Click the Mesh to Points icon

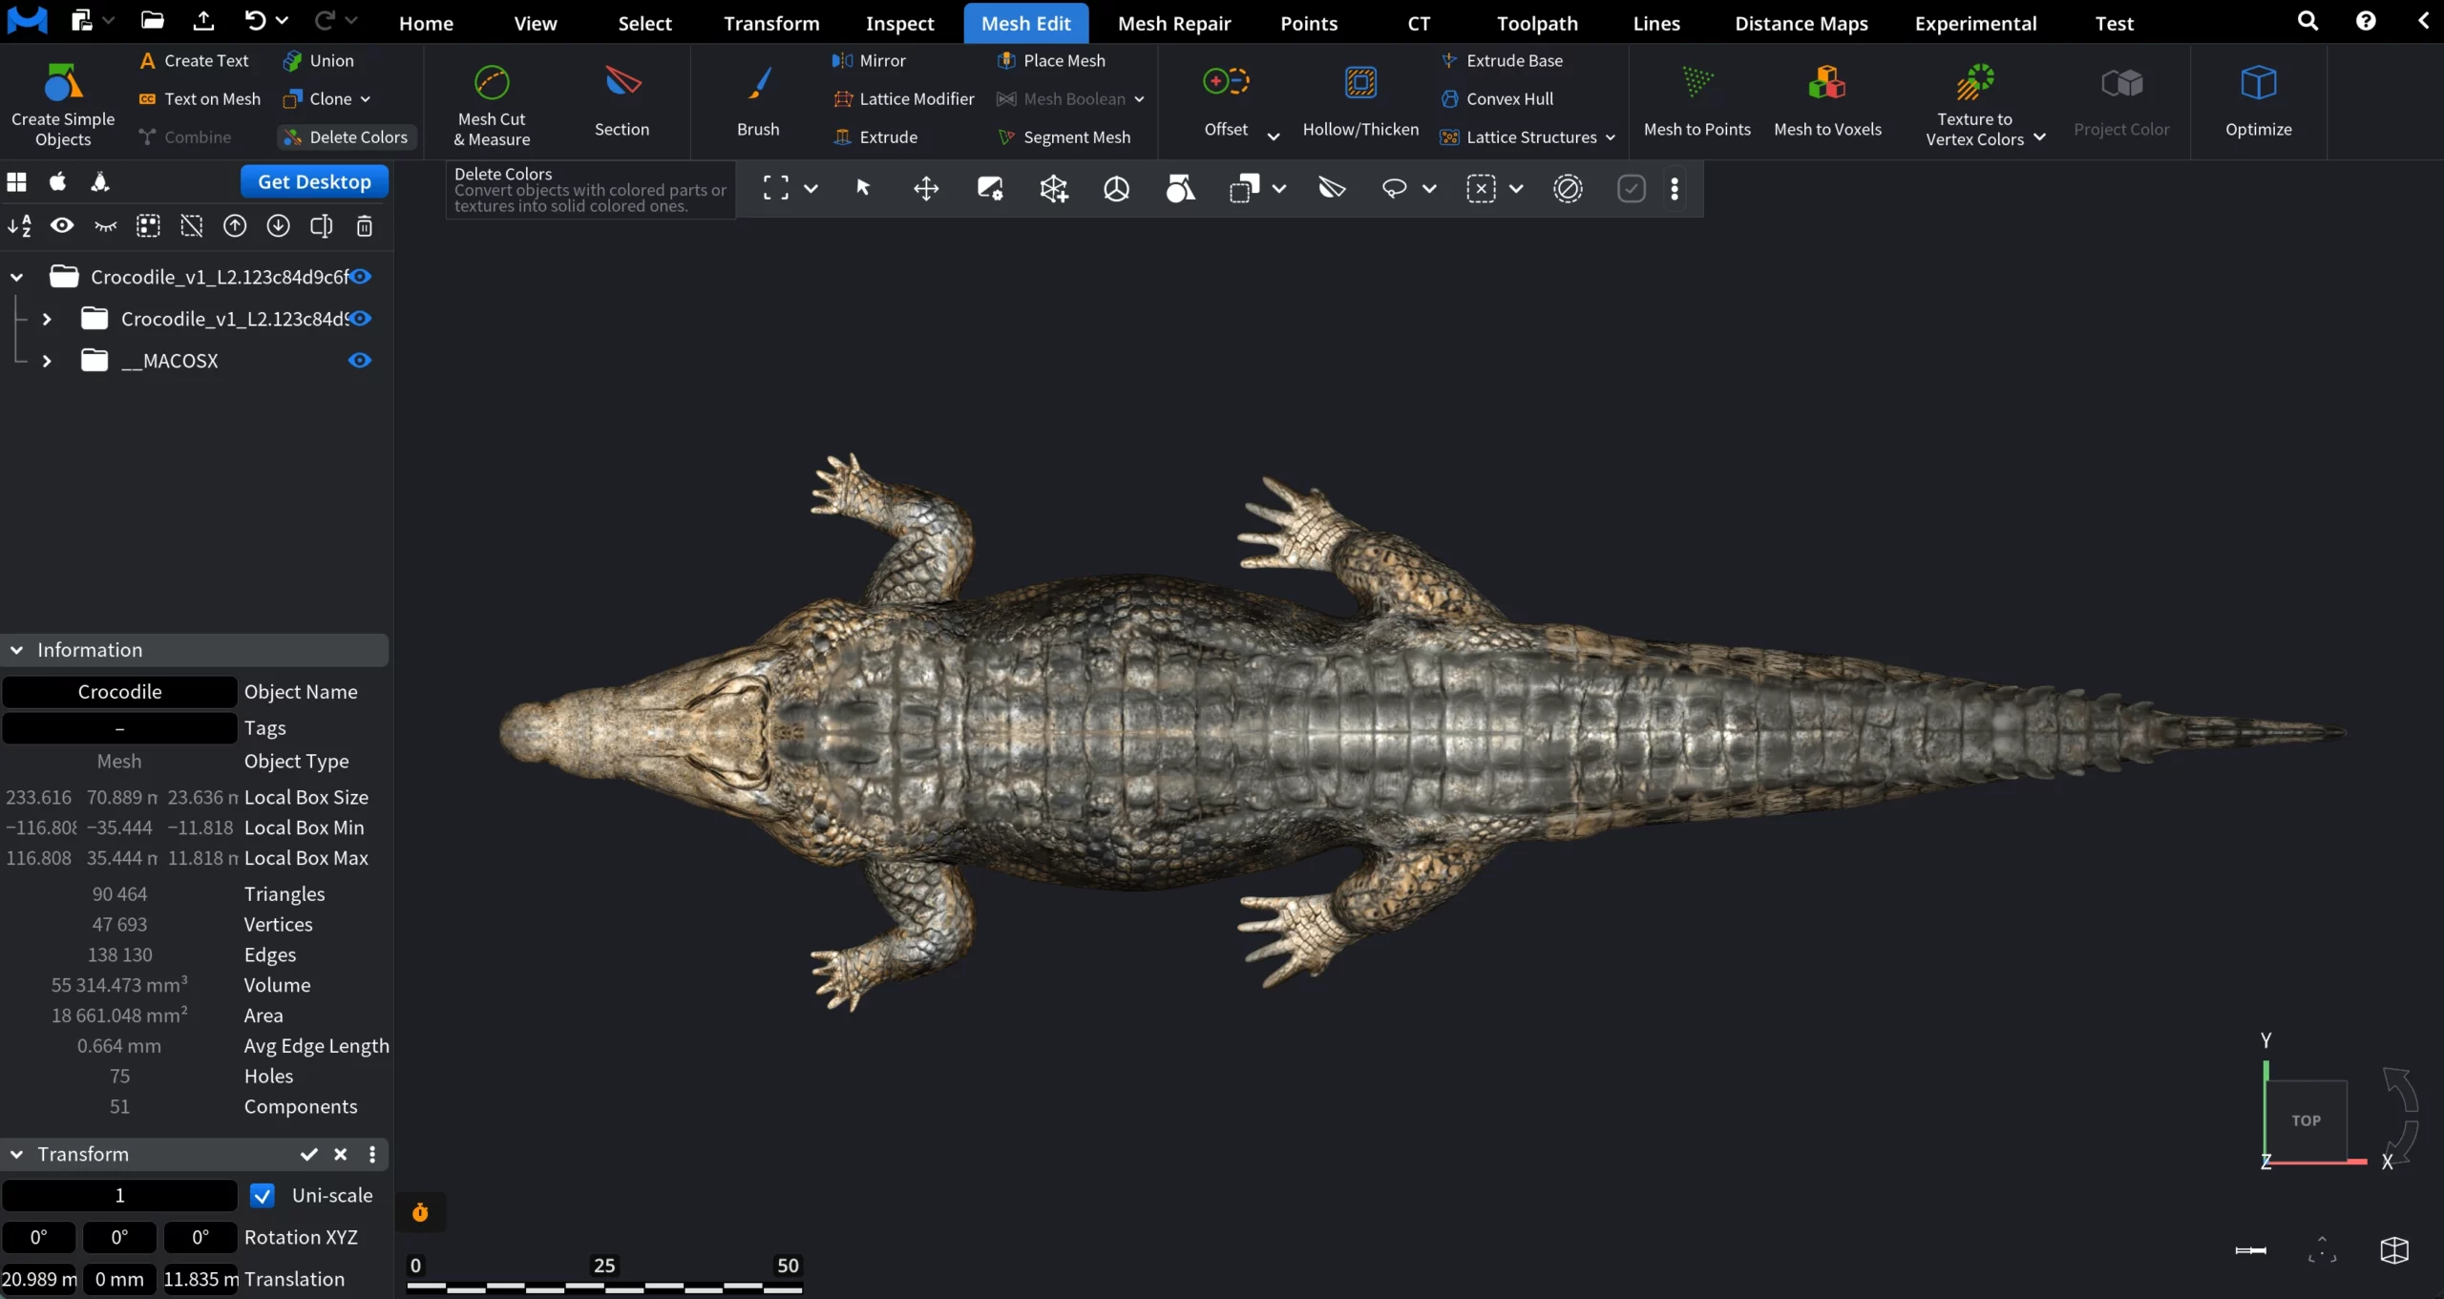1696,84
